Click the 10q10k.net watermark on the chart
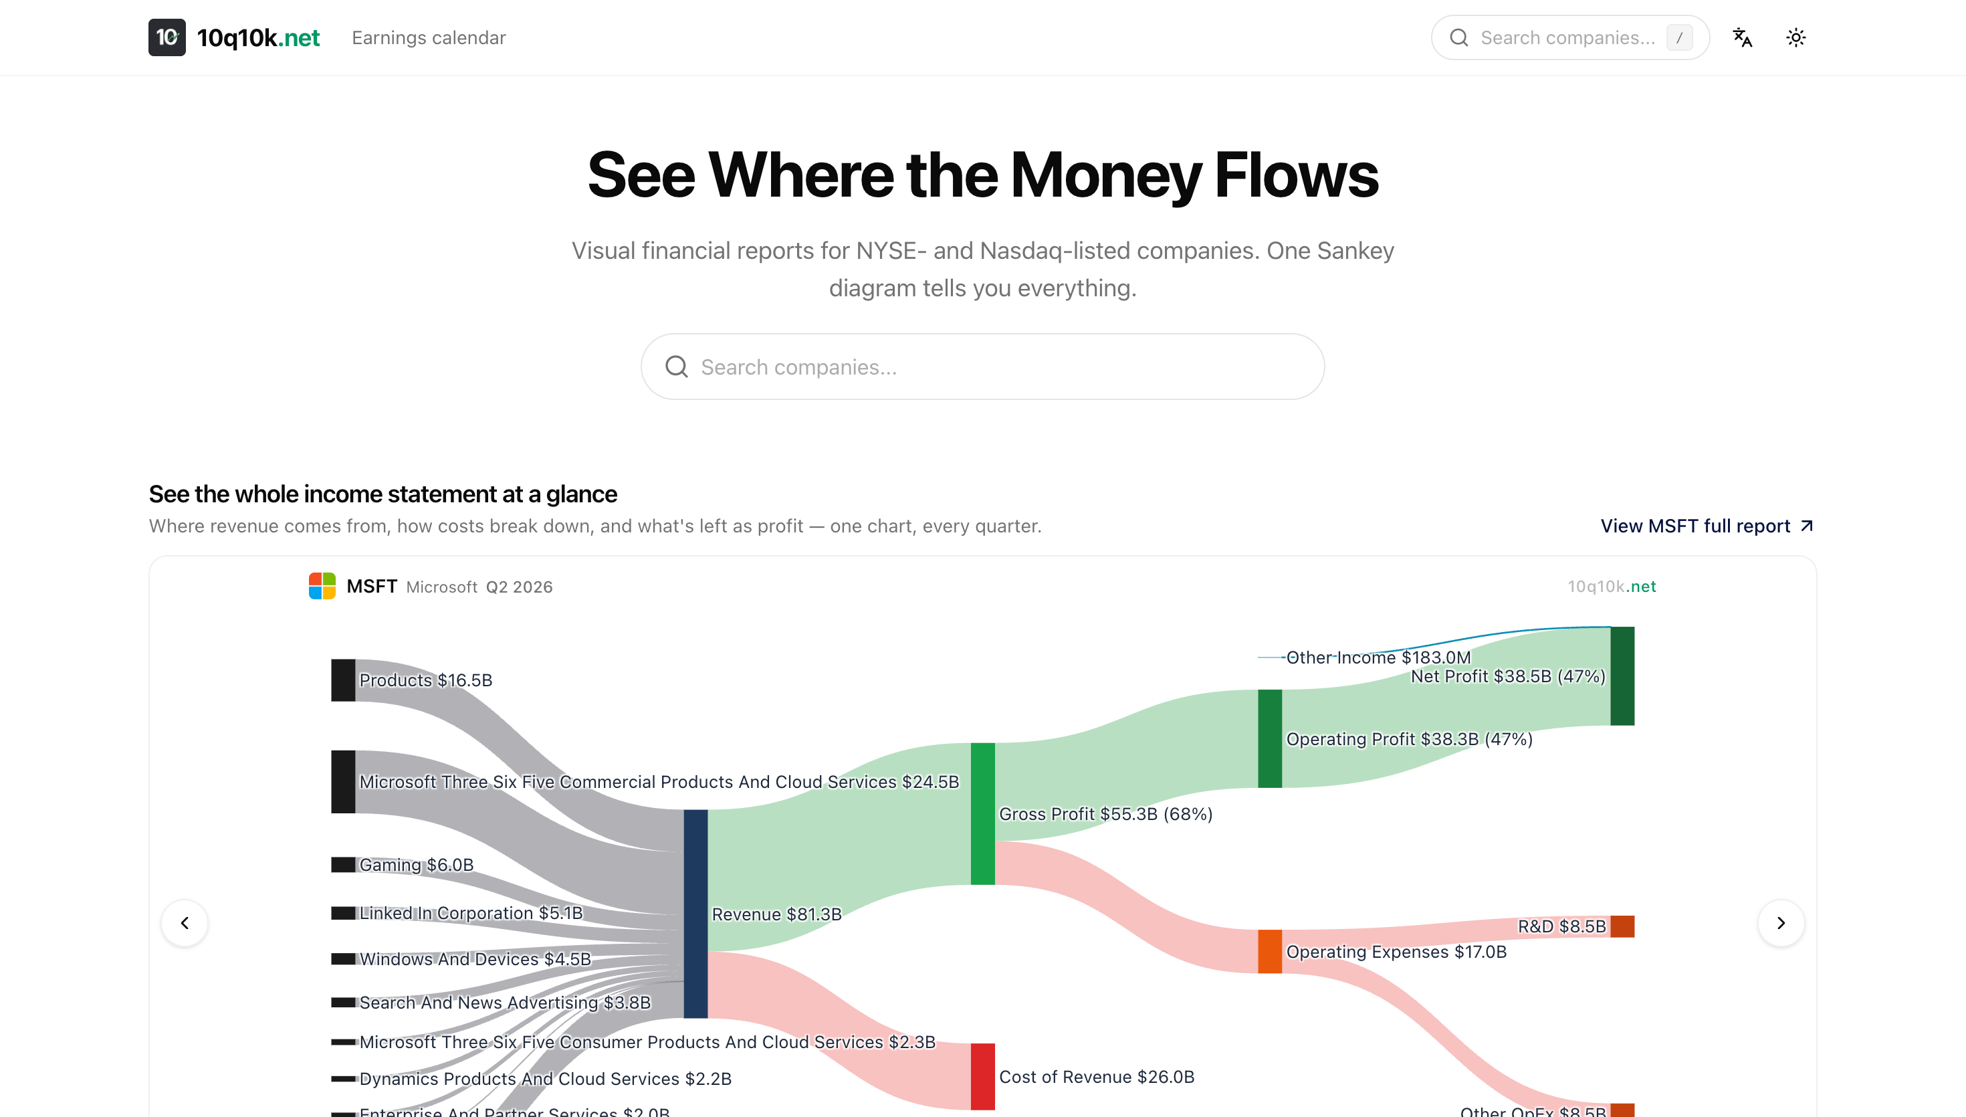1966x1117 pixels. pos(1612,586)
